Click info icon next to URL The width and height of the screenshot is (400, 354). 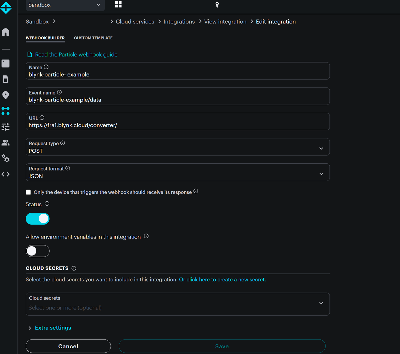point(42,118)
